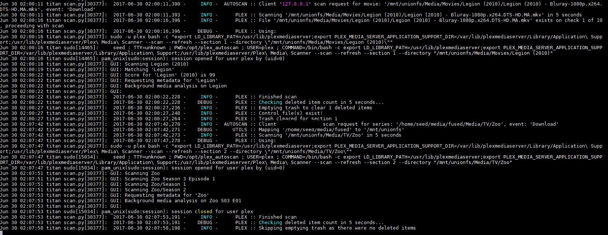Click 'exists on check 1 of 10' text

[569, 20]
